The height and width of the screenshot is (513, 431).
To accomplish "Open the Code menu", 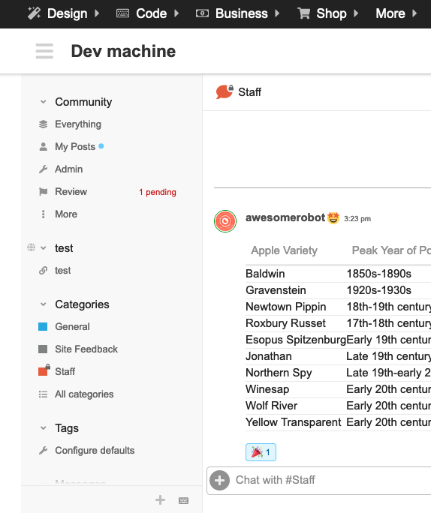I will tap(152, 13).
